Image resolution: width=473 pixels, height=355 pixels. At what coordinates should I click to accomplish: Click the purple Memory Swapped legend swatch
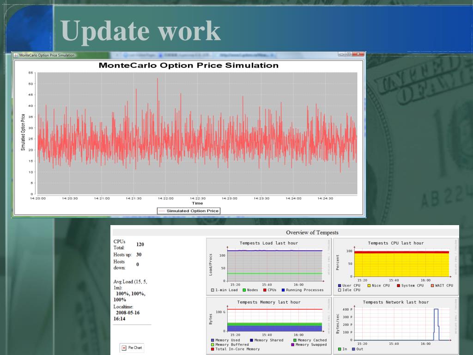(x=292, y=345)
